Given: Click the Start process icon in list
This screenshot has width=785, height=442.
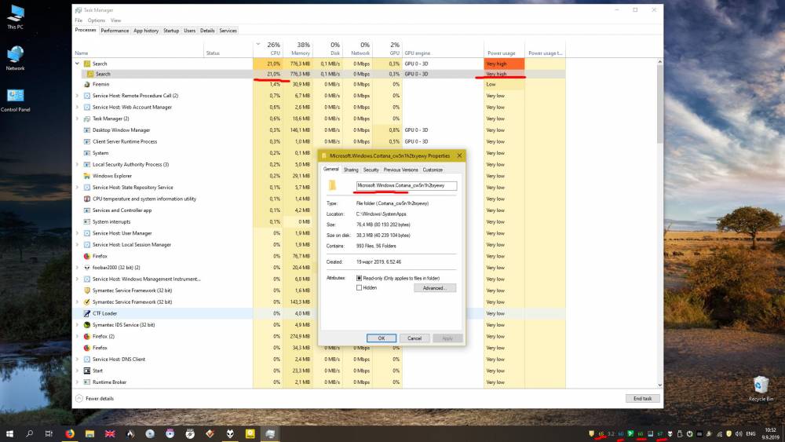Looking at the screenshot, I should (87, 371).
